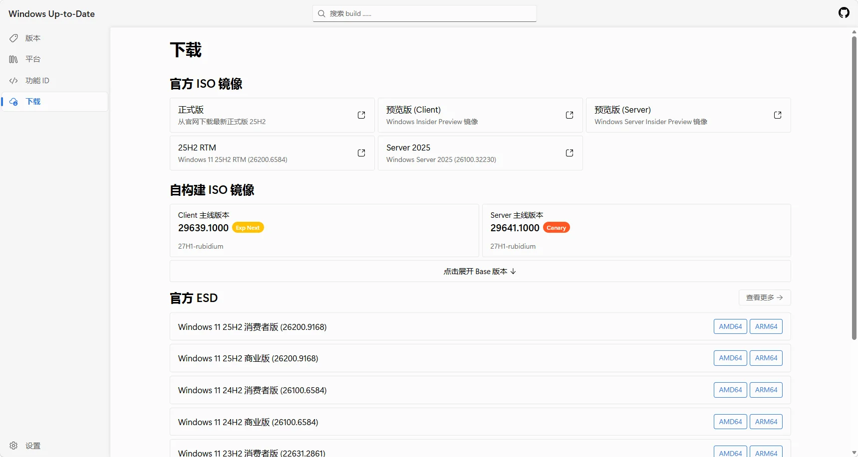
Task: Download AMD64 for 25H2 消费者版 (26200.9168)
Action: (730, 326)
